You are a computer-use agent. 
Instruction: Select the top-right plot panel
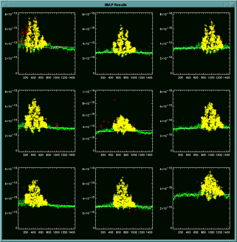pyautogui.click(x=201, y=44)
